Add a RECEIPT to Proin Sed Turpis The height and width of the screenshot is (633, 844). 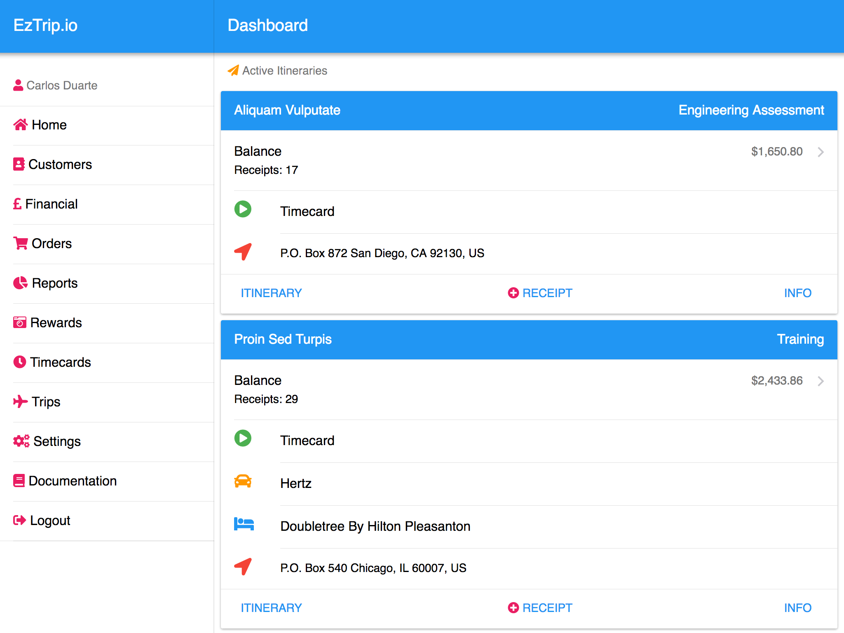point(540,608)
